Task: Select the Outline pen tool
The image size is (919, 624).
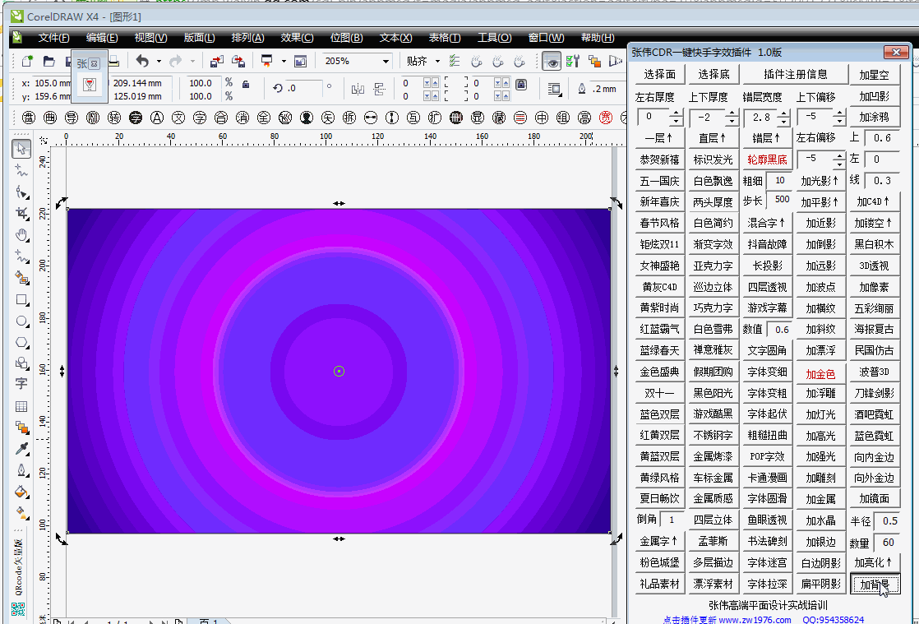Action: (x=21, y=470)
